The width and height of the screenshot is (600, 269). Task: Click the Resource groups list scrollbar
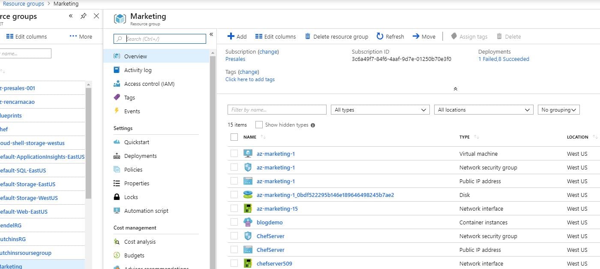[88, 143]
